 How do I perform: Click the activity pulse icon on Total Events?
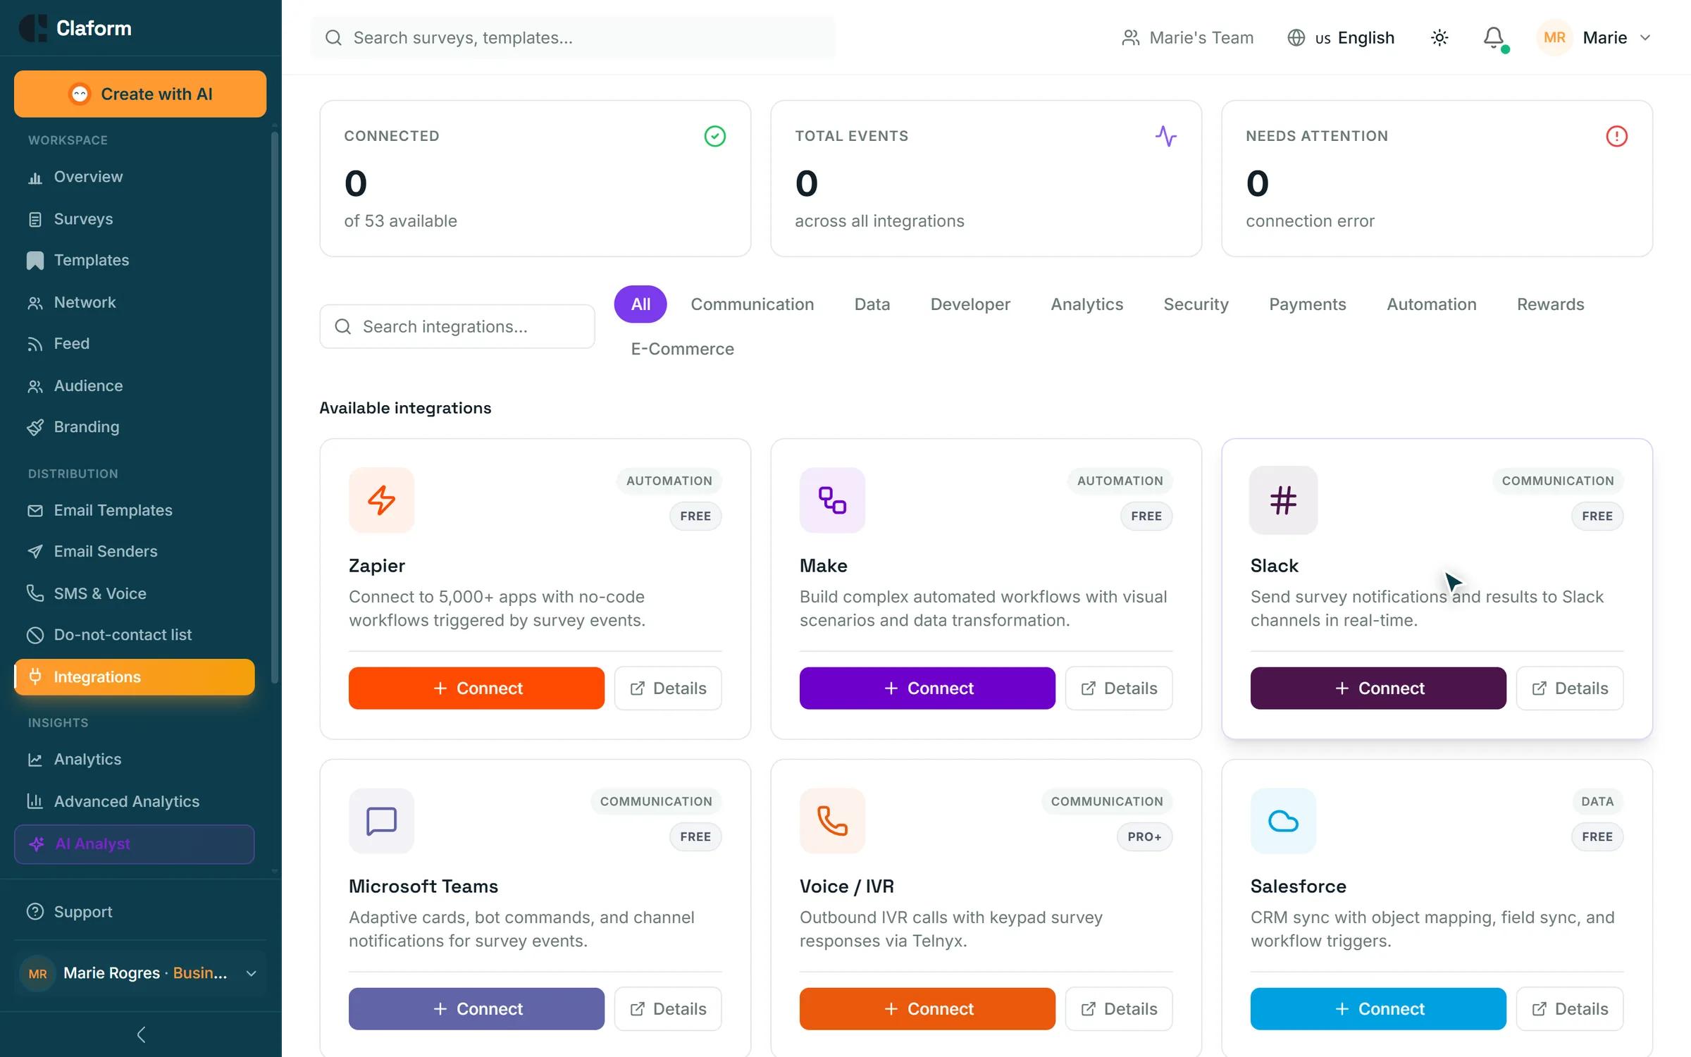1166,136
